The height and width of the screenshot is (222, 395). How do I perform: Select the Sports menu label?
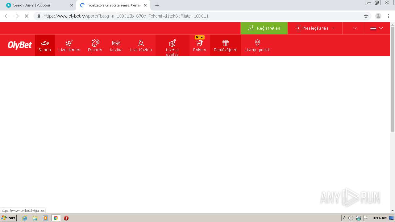click(x=45, y=50)
